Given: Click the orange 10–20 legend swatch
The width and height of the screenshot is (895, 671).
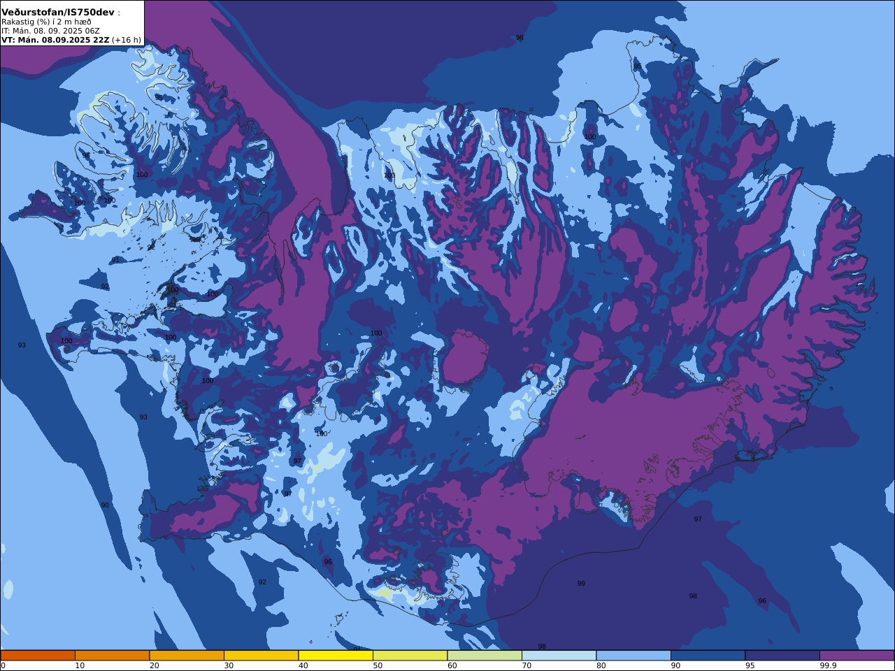Looking at the screenshot, I should 113,656.
